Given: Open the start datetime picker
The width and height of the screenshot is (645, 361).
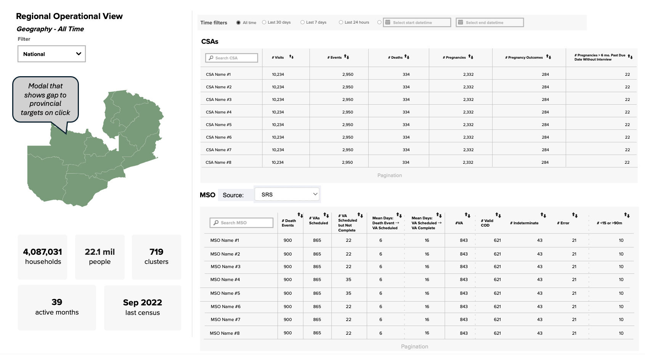Looking at the screenshot, I should 417,22.
